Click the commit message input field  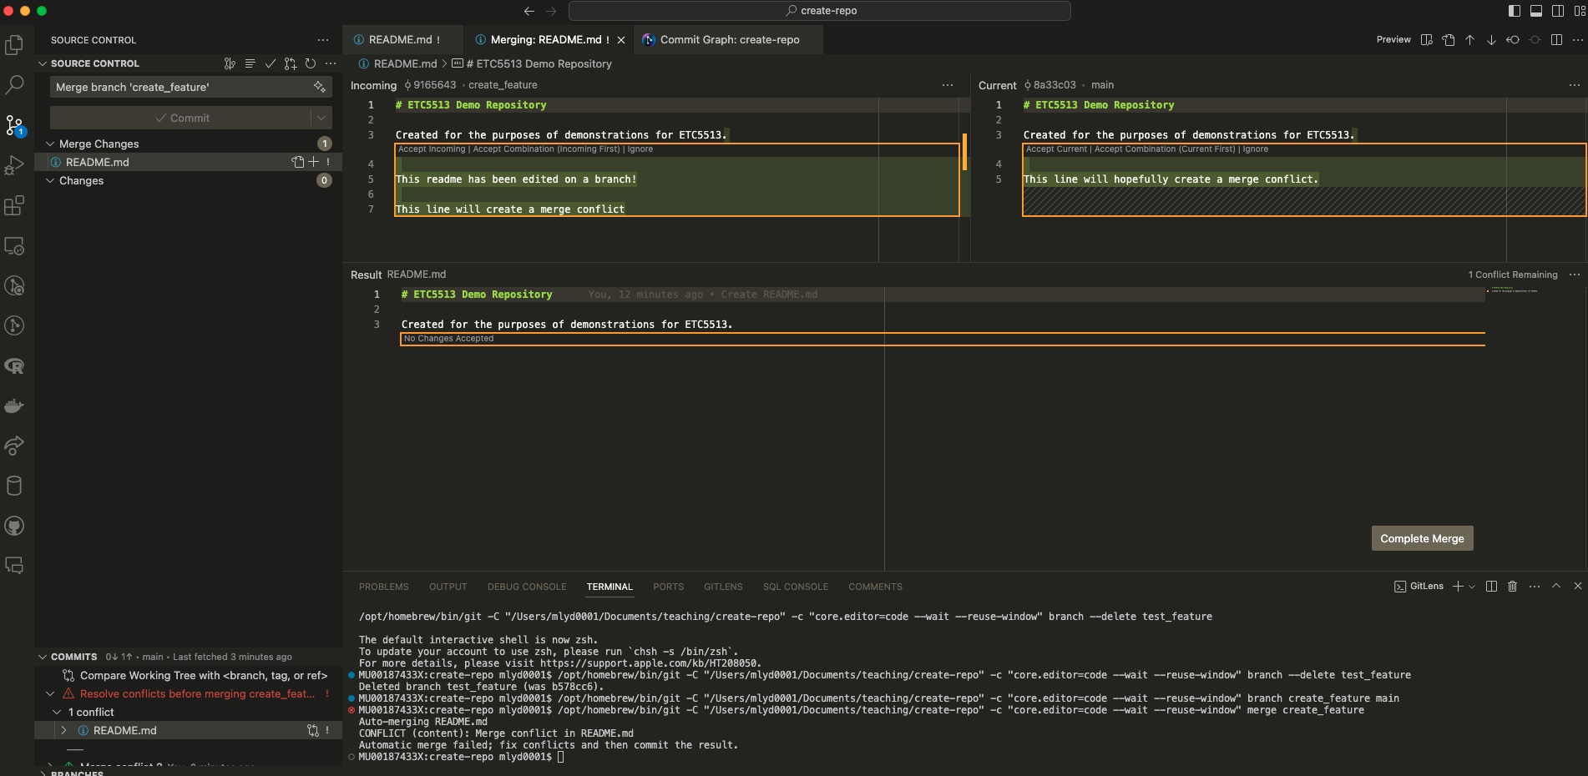click(x=180, y=87)
